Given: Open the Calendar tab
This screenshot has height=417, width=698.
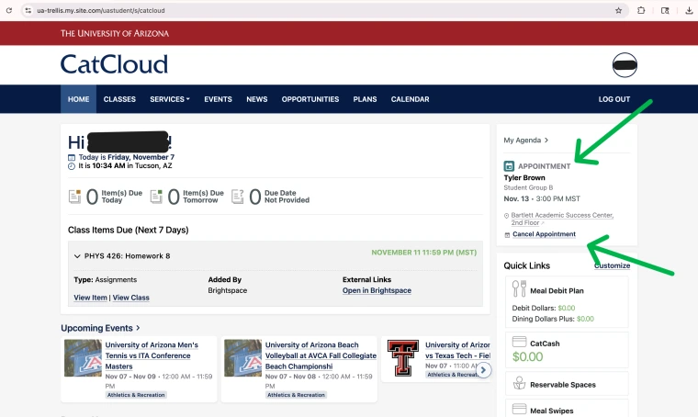Looking at the screenshot, I should (410, 99).
